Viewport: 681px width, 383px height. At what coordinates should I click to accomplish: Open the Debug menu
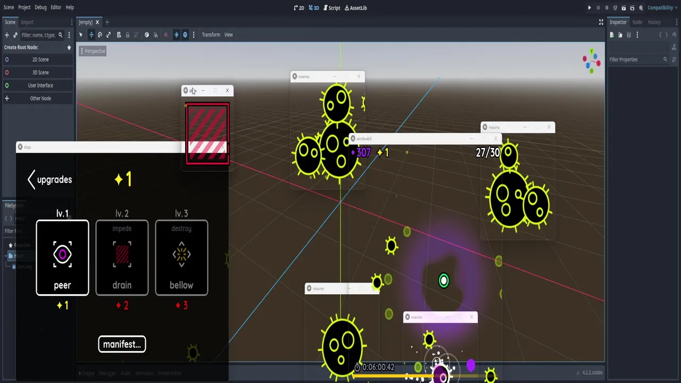40,7
